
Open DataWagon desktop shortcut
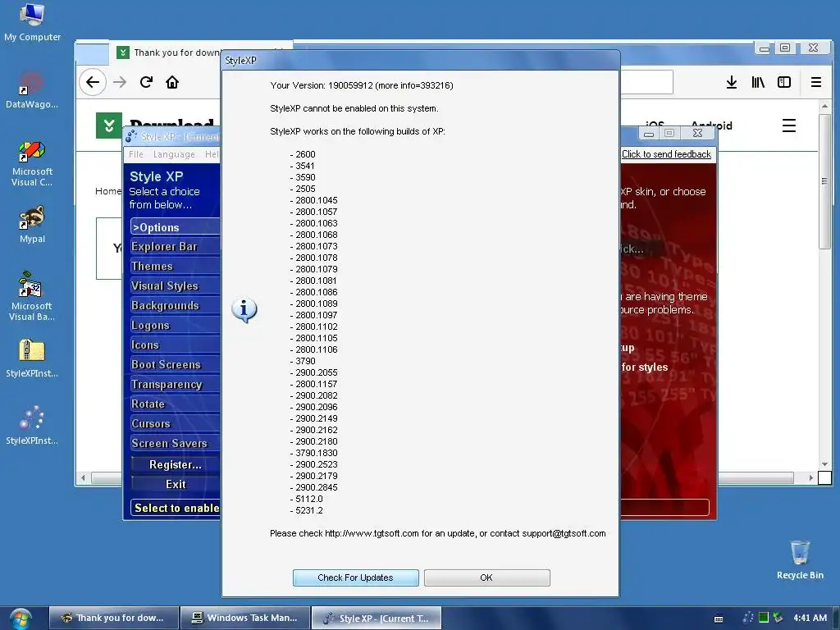[x=32, y=89]
